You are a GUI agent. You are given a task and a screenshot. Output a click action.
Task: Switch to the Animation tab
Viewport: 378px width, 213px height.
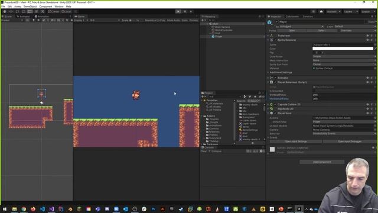[42, 17]
